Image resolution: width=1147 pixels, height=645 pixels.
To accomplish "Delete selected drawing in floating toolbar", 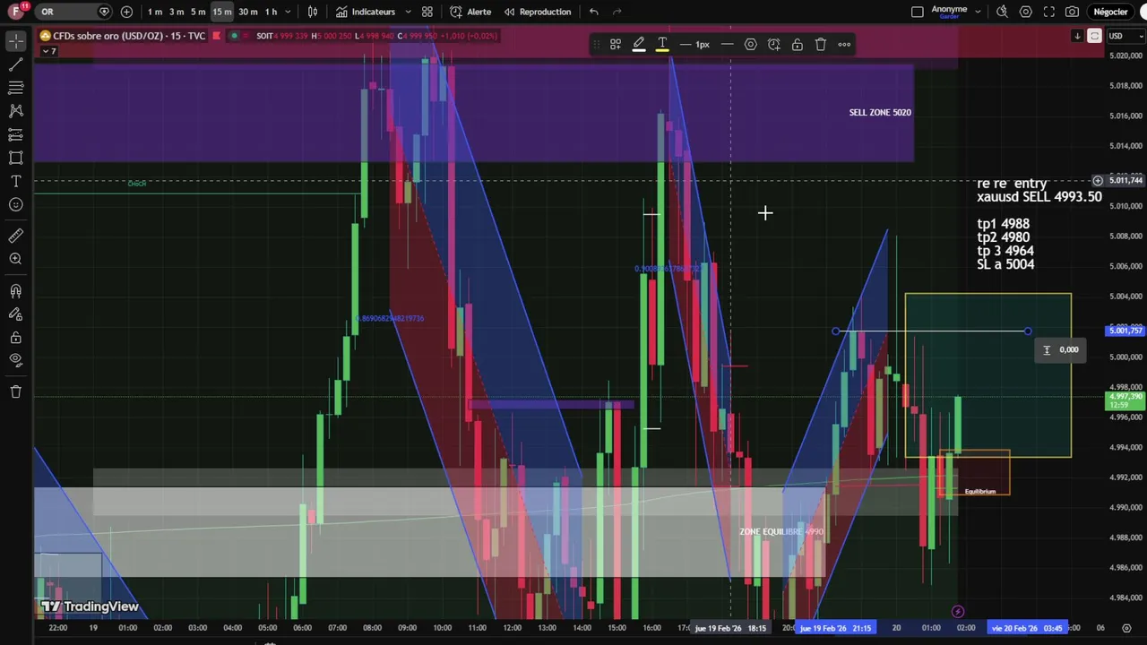I will tap(821, 44).
